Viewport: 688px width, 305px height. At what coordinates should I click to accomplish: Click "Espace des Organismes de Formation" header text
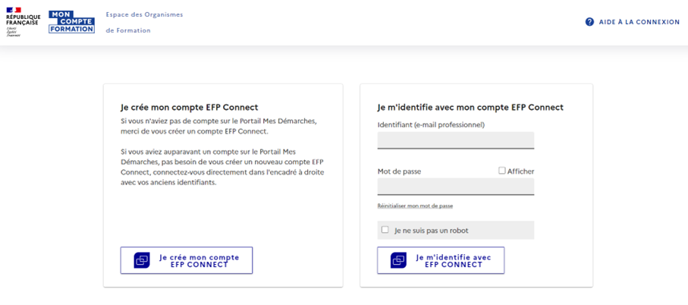point(144,22)
